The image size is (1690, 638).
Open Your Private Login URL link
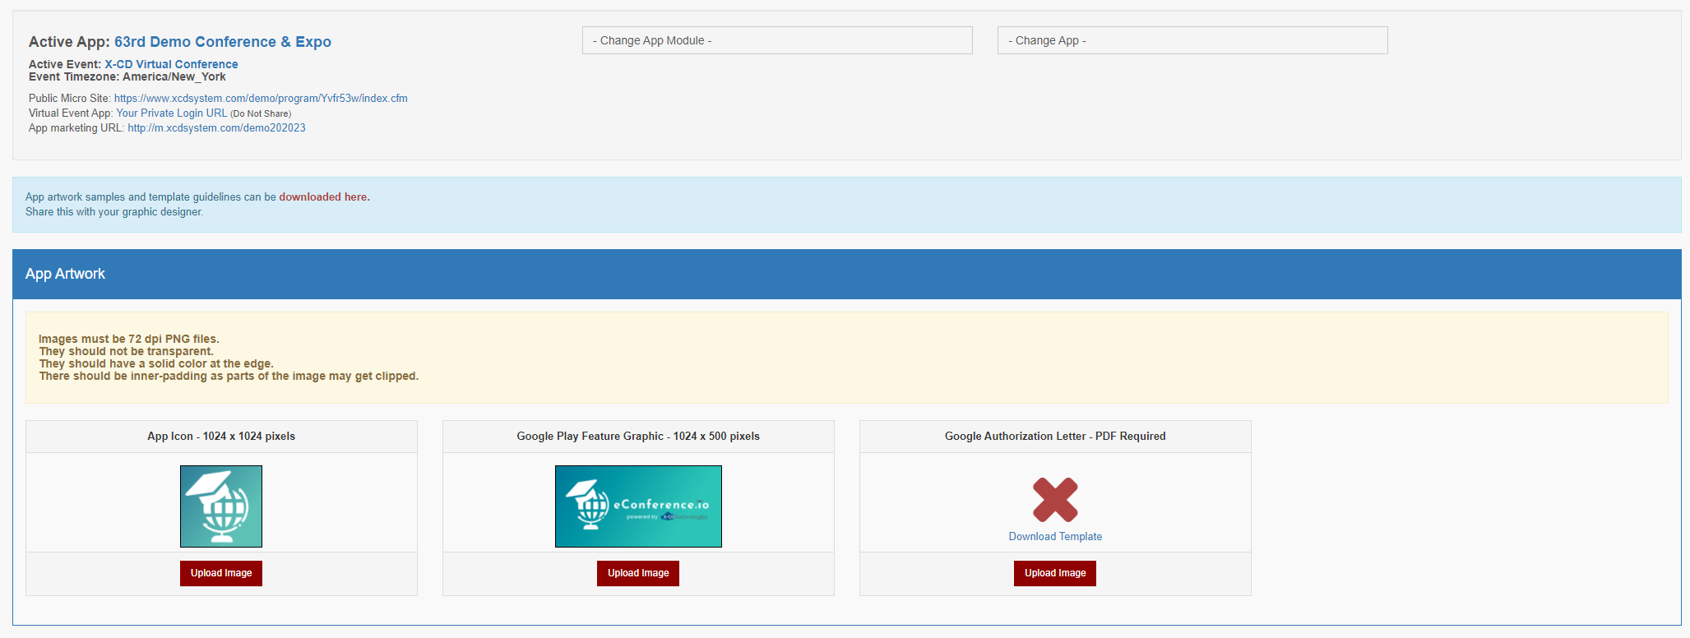pos(172,113)
